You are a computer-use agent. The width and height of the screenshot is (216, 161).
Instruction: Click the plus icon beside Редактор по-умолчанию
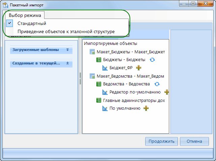click(x=166, y=92)
